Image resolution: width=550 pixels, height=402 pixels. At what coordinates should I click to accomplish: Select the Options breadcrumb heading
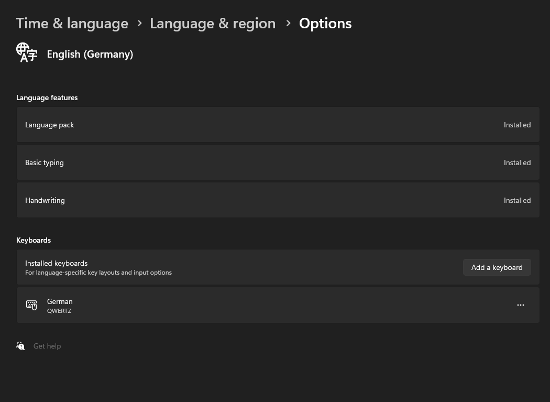coord(325,23)
